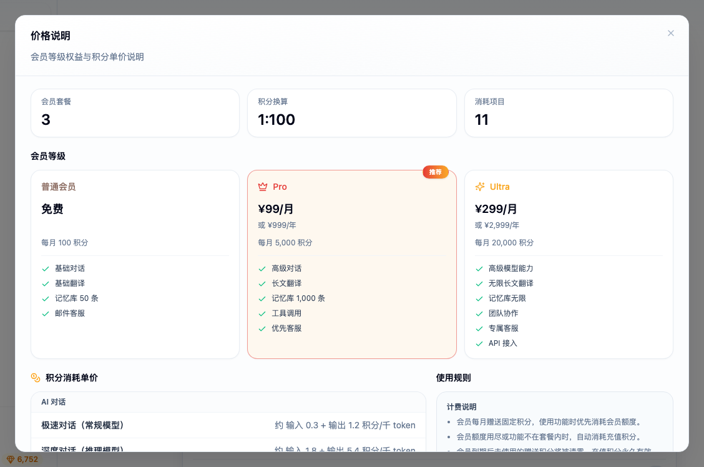The image size is (704, 467).
Task: Click the 极速对话（常规模型）row
Action: 228,425
